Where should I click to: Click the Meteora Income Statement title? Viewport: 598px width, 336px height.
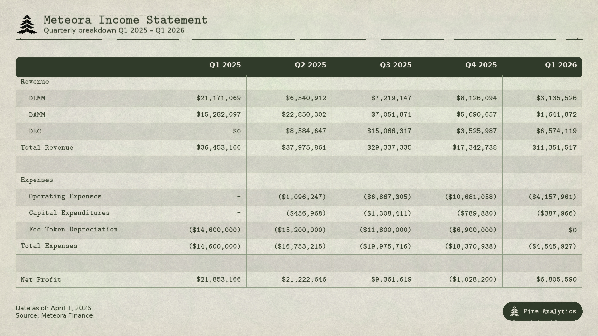pos(126,20)
